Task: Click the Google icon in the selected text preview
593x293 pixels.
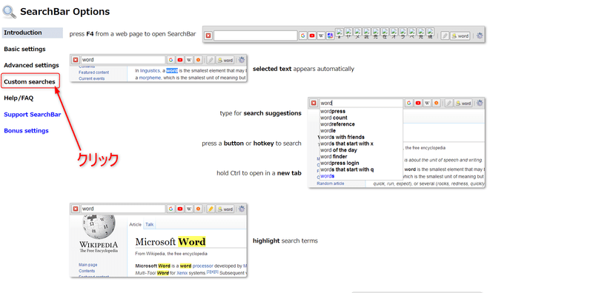Action: point(171,60)
